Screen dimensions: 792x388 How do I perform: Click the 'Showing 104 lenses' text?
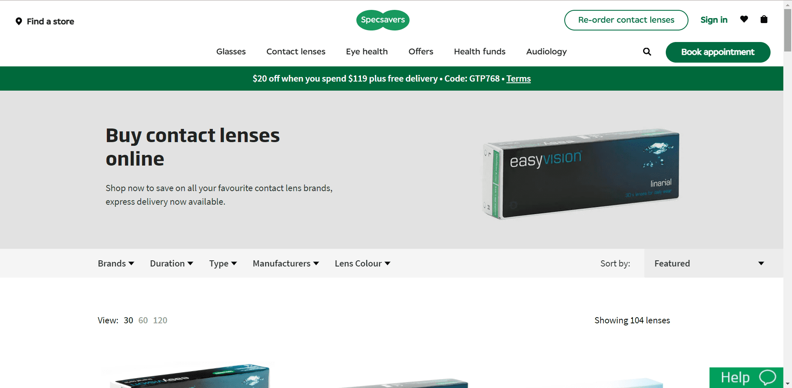point(632,320)
